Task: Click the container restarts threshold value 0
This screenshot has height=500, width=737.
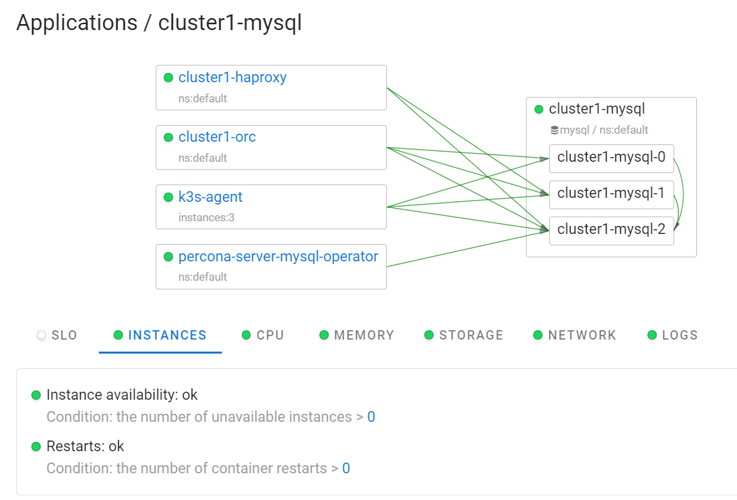Action: [346, 469]
